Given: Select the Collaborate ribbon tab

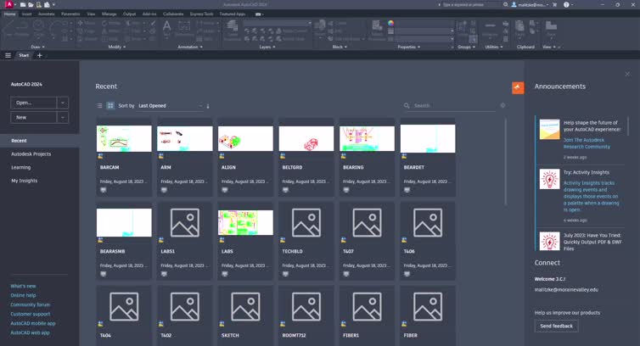Looking at the screenshot, I should [x=173, y=14].
